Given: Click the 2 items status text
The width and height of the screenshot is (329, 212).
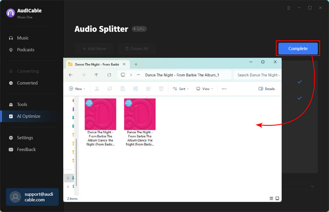Looking at the screenshot, I should click(72, 198).
